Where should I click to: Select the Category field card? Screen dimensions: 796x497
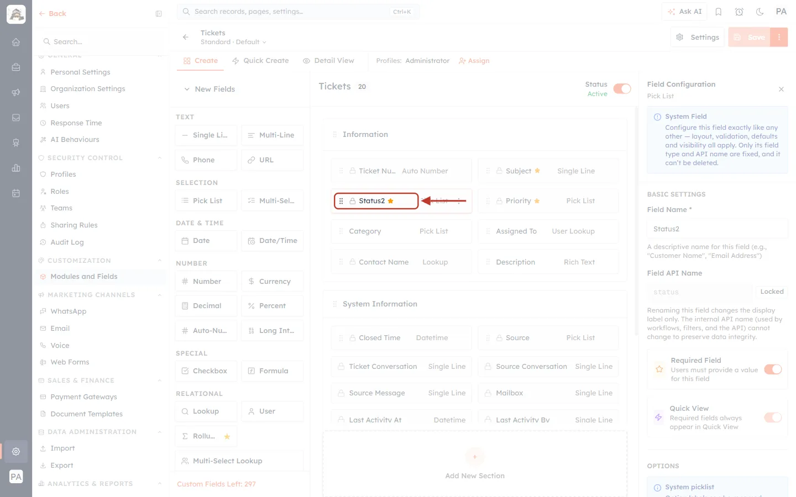401,231
